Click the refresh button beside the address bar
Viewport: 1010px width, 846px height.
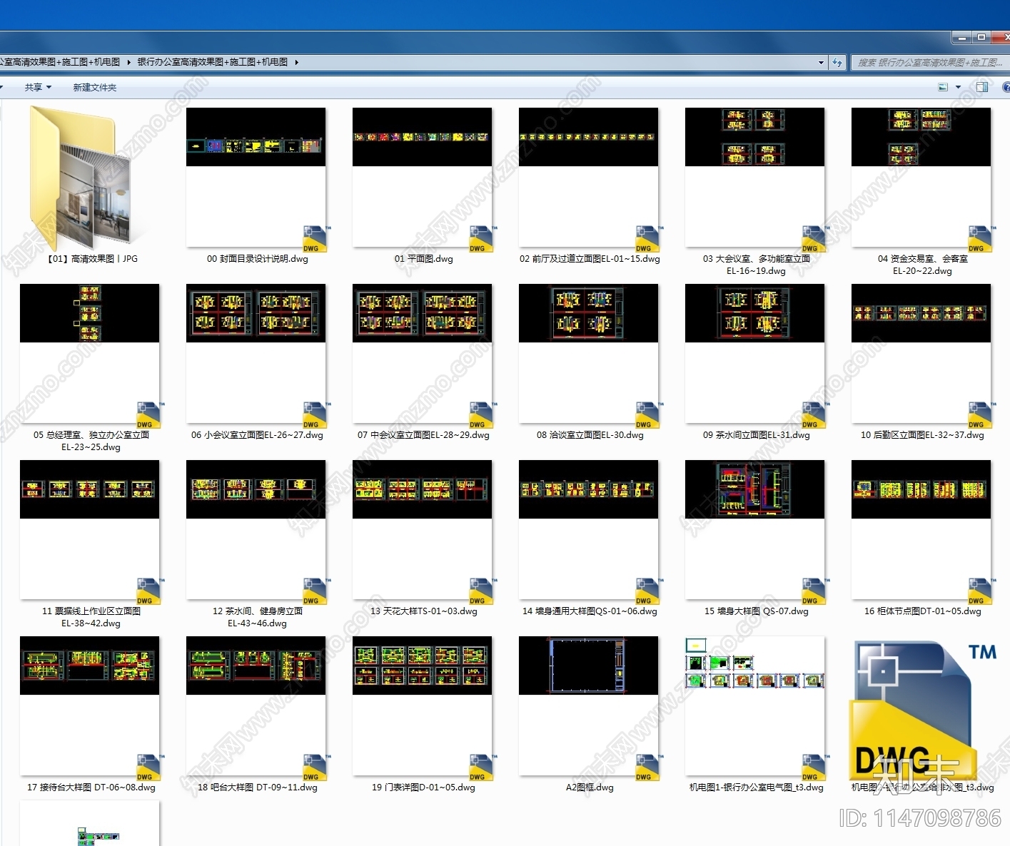point(837,63)
